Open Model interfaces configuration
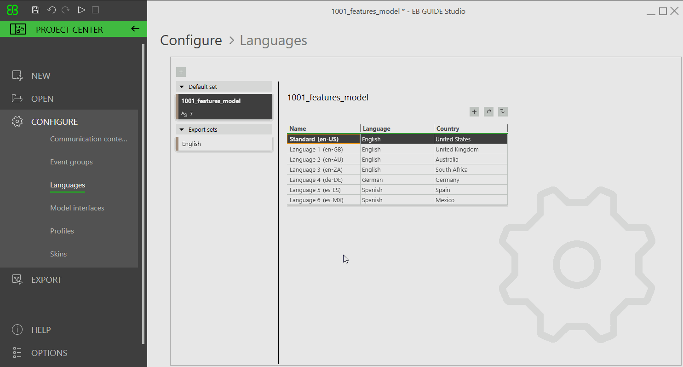The width and height of the screenshot is (683, 367). 77,208
